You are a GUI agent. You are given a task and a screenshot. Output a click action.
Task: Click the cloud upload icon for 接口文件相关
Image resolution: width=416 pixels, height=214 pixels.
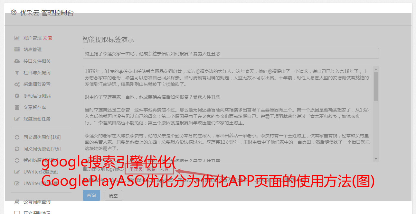coord(17,61)
